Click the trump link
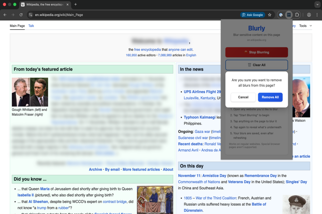The width and height of the screenshot is (322, 214). [41, 208]
